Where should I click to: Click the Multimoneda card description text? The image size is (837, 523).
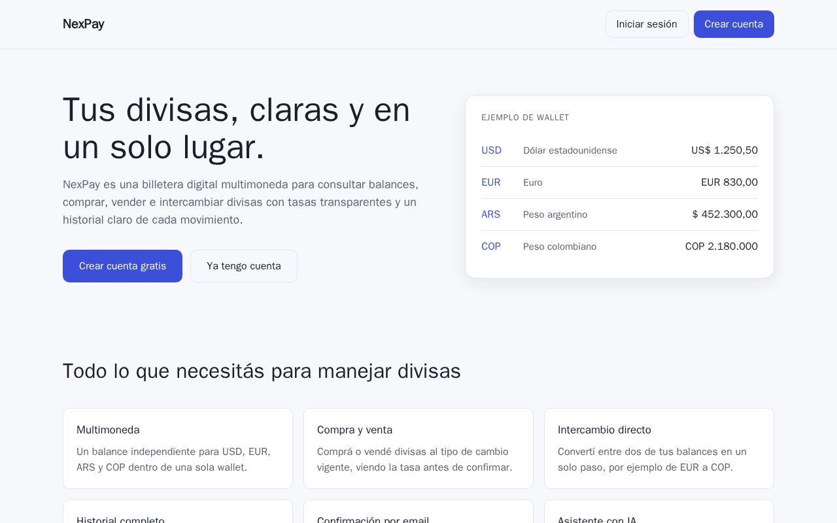point(174,460)
